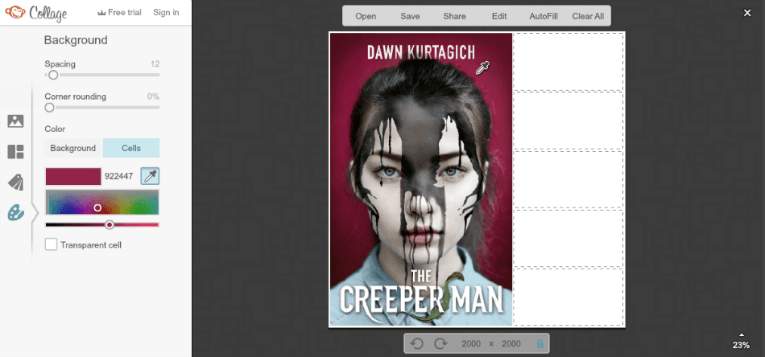This screenshot has width=765, height=357.
Task: Start the Free trial
Action: pos(119,13)
